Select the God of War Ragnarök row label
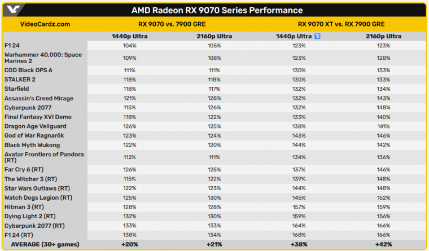The image size is (429, 251). click(x=34, y=135)
